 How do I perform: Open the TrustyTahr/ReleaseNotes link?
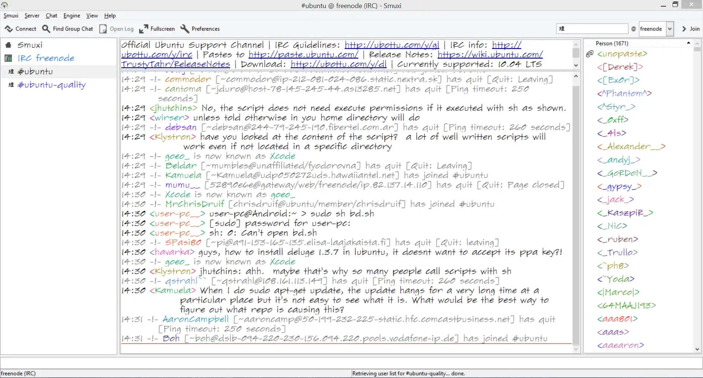coord(176,64)
